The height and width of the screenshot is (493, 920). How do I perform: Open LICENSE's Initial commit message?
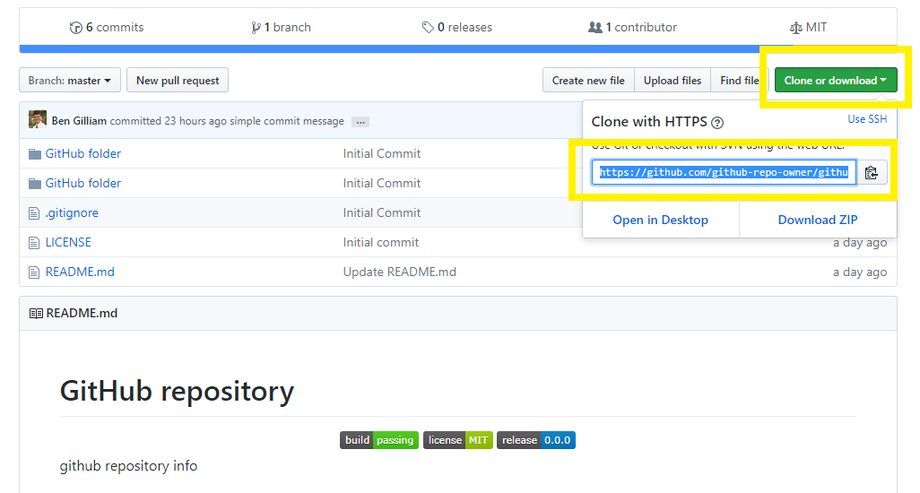click(381, 242)
